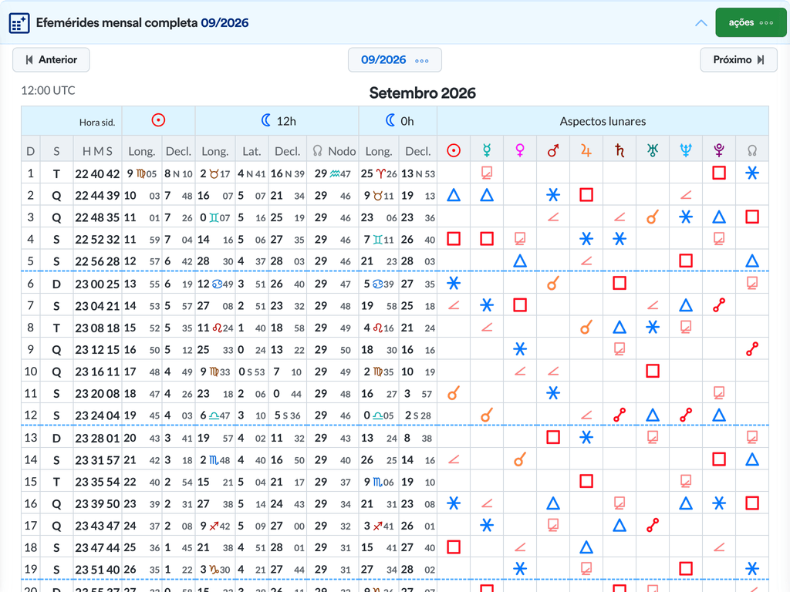Click the "Setembro 2026" heading

tap(422, 93)
